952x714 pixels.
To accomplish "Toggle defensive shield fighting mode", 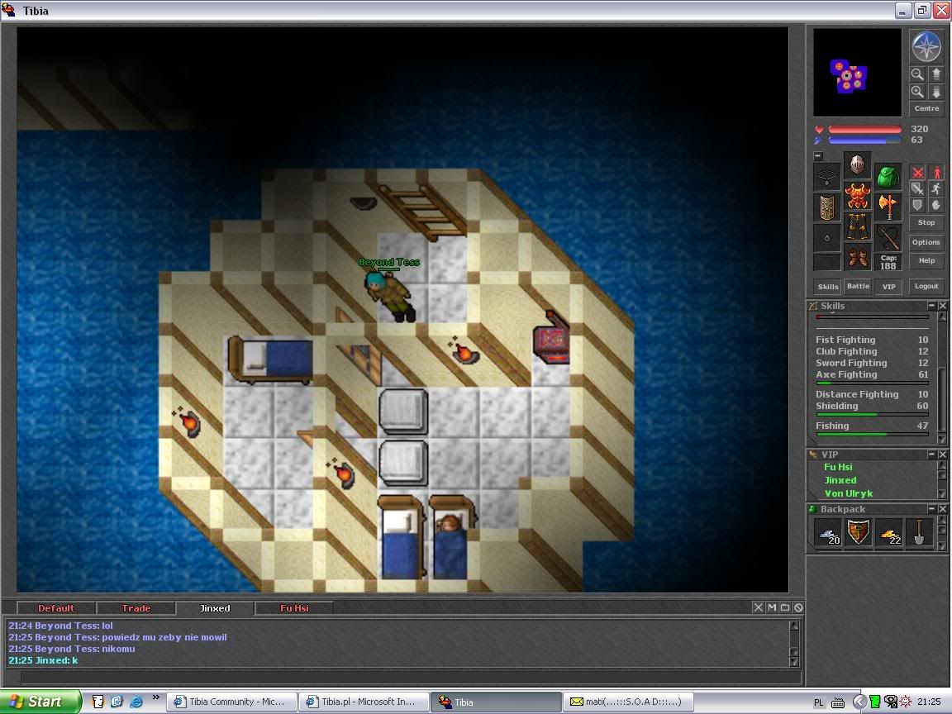I will pos(917,205).
